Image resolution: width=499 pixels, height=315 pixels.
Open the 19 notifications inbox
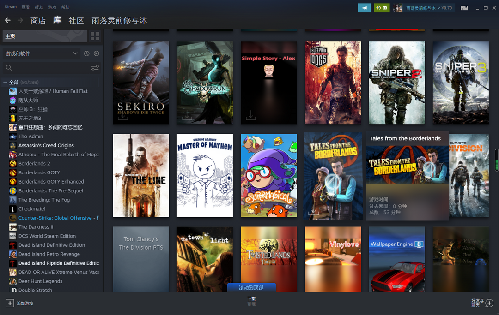coord(381,8)
